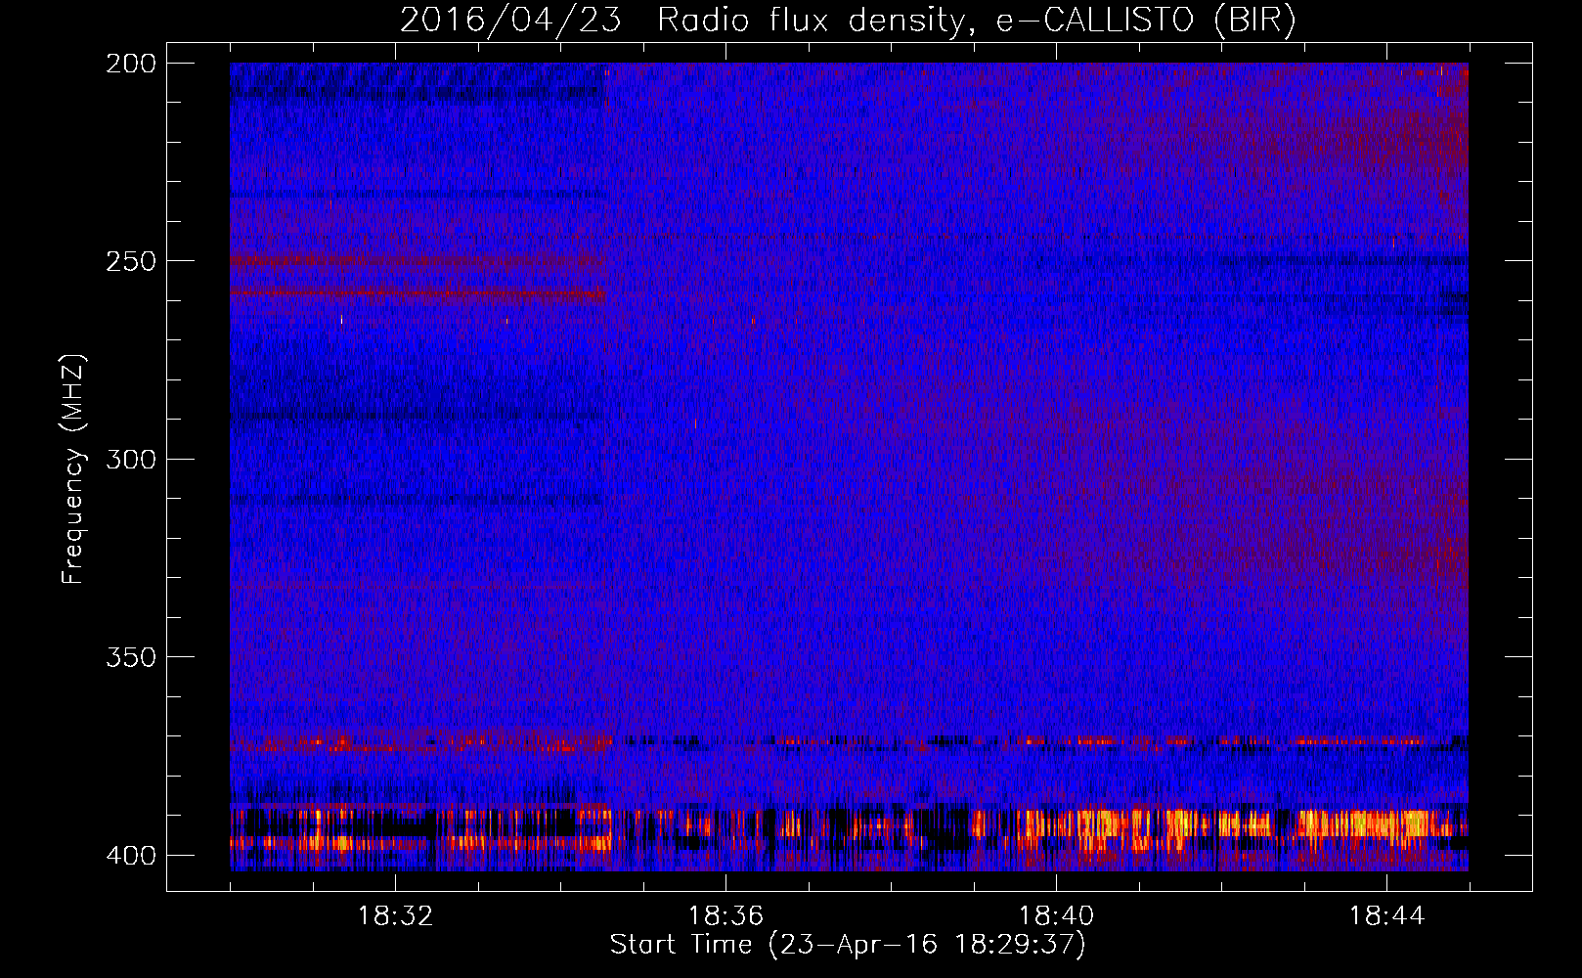Click the plot title 'Radio flux density, e-CALLISTO (BIR)'
The image size is (1582, 978).
click(x=976, y=21)
